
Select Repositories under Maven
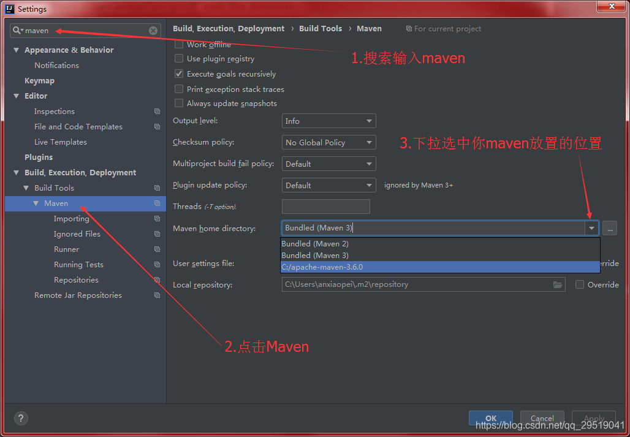click(x=76, y=279)
